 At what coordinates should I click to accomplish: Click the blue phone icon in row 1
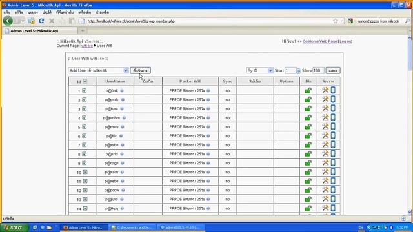333,90
